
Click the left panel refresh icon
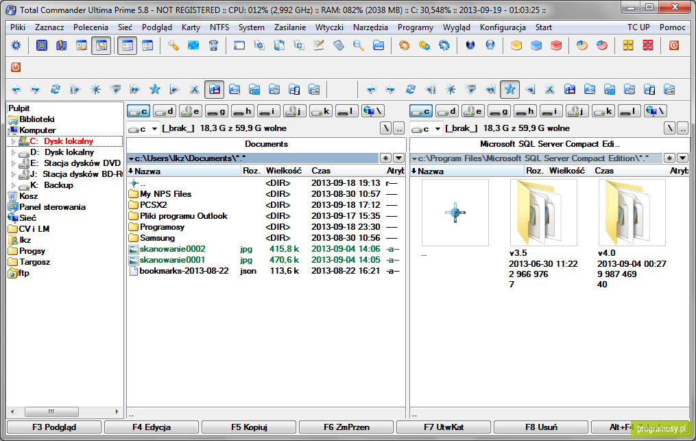click(56, 90)
